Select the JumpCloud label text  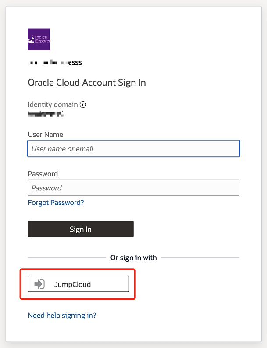(72, 284)
